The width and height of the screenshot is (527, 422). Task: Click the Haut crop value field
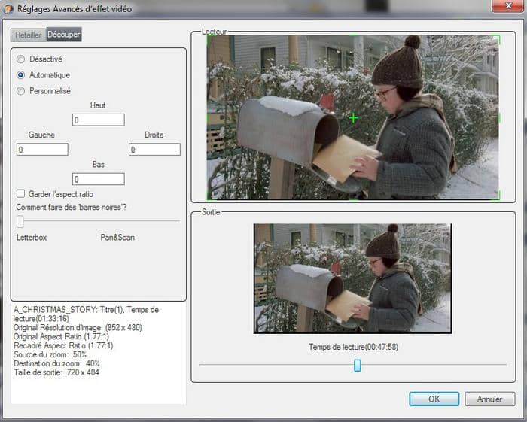pos(99,120)
